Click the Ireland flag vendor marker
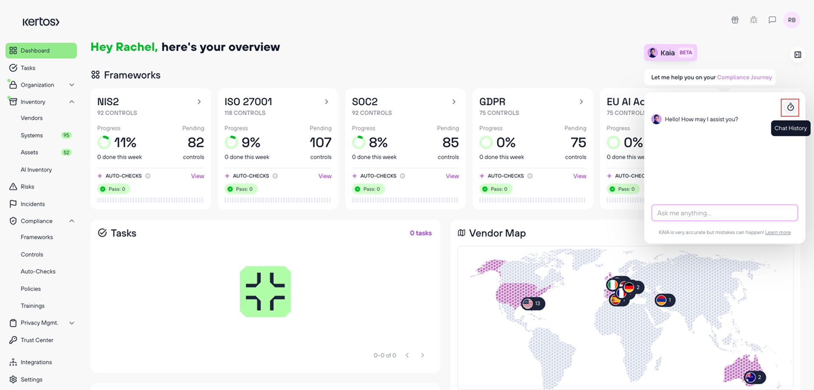Image resolution: width=814 pixels, height=390 pixels. point(612,285)
